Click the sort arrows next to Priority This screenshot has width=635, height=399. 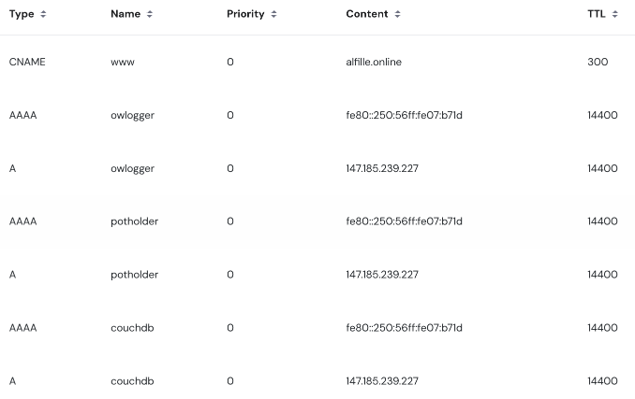tap(273, 15)
